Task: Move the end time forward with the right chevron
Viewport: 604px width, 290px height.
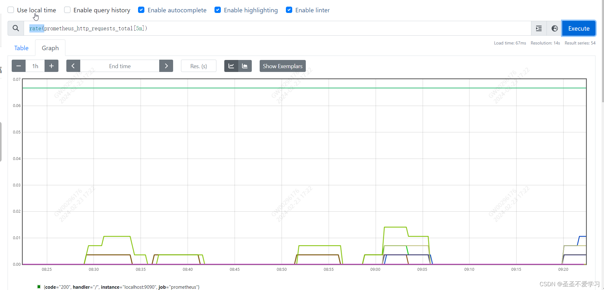Action: point(166,66)
